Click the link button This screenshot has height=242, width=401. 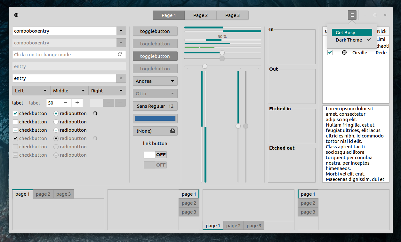point(155,143)
